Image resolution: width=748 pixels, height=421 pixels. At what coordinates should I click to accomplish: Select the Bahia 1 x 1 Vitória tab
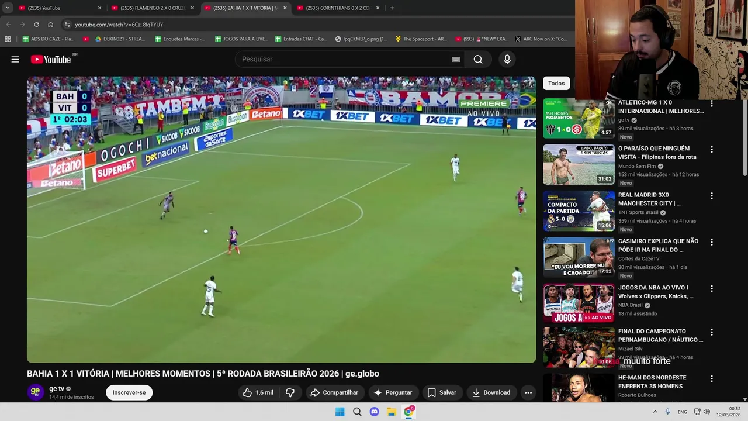(x=245, y=8)
